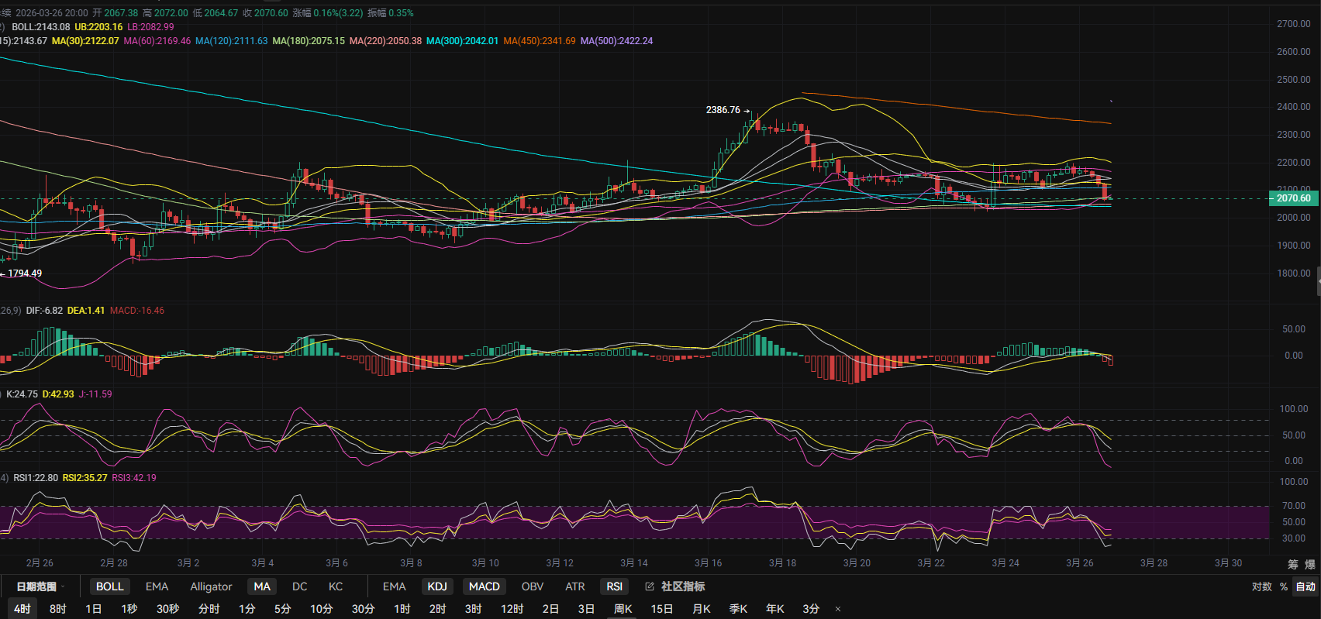Open the 日期范围 date range dropdown

coord(40,586)
